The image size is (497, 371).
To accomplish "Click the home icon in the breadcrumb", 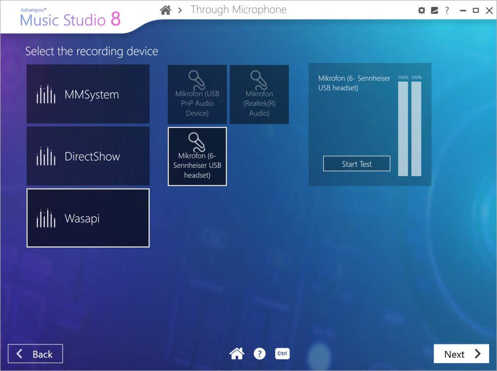I will coord(166,10).
